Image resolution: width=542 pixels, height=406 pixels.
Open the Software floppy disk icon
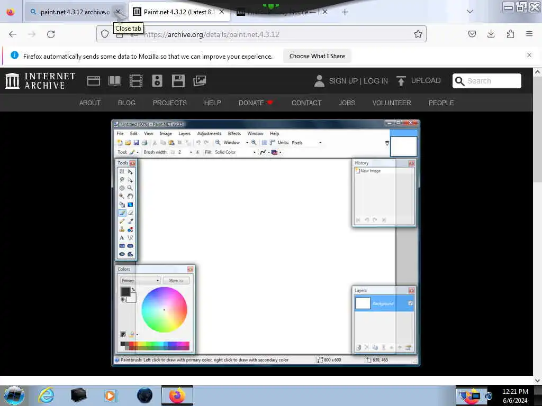pos(178,81)
